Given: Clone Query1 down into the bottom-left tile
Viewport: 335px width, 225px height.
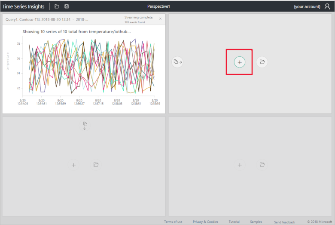Looking at the screenshot, I should pyautogui.click(x=85, y=126).
